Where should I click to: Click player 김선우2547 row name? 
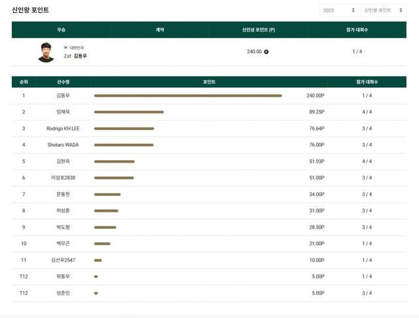click(x=63, y=260)
